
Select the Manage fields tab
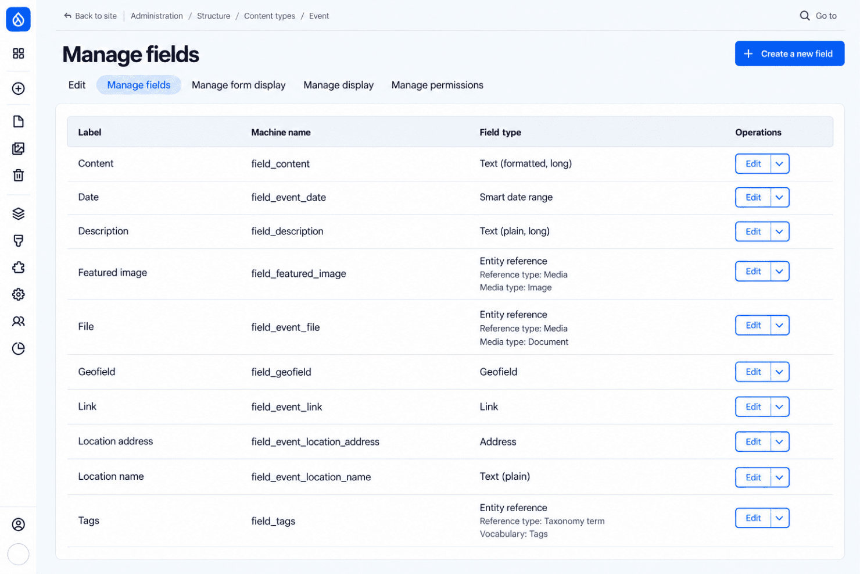pos(139,85)
